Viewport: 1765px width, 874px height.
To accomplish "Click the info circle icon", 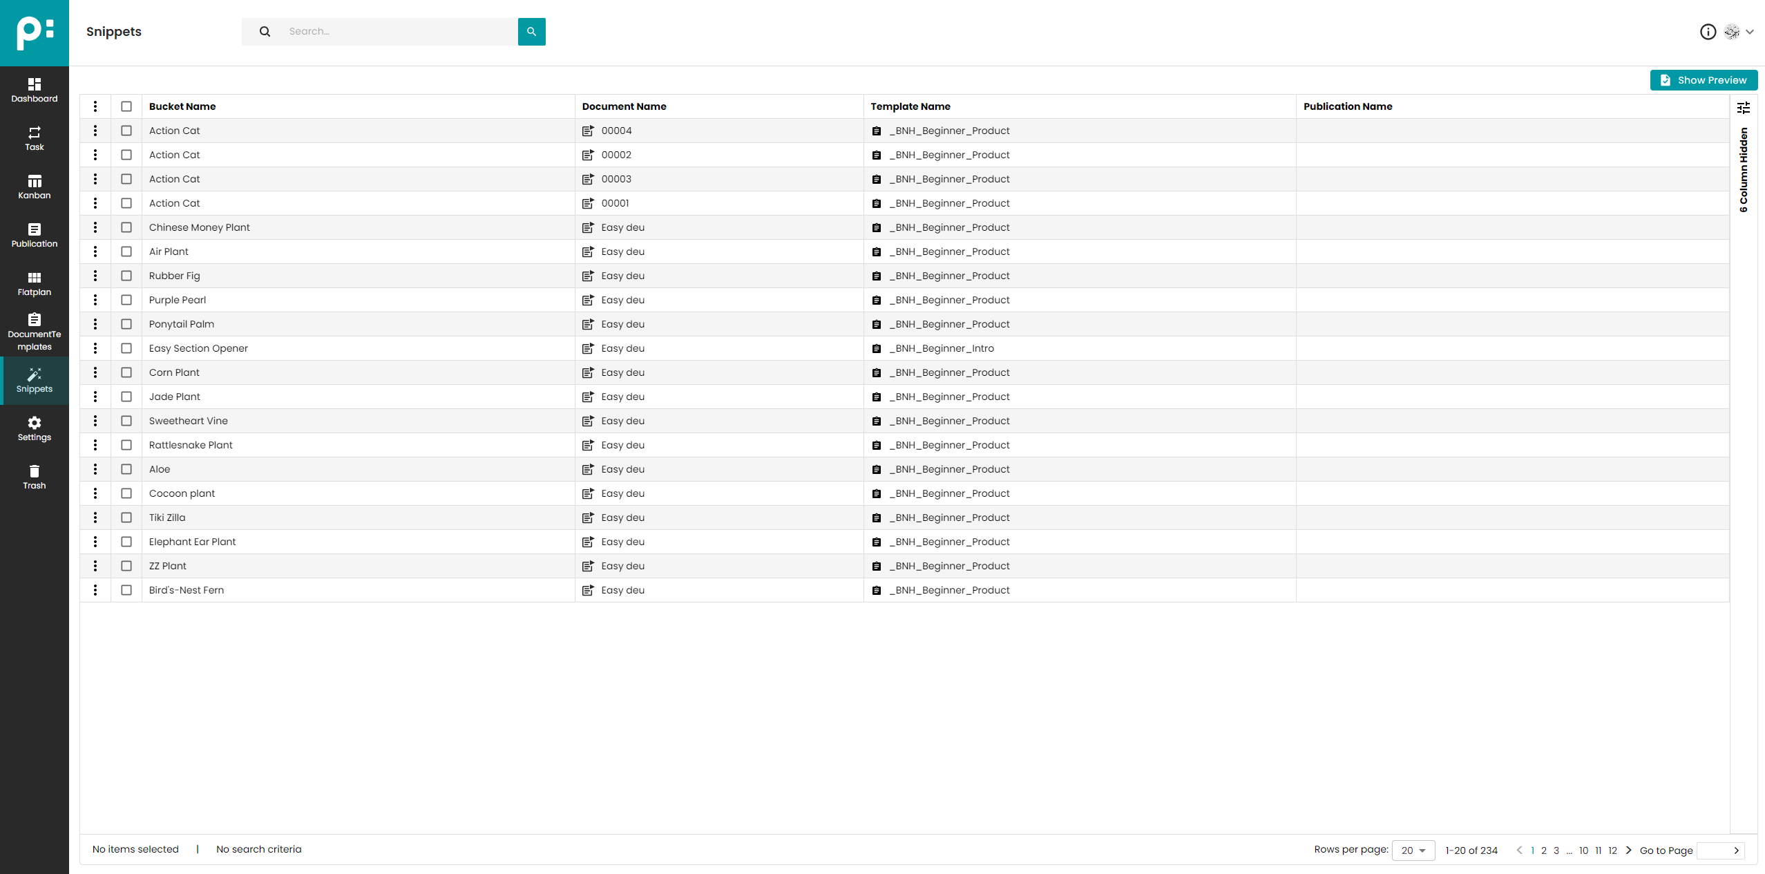I will click(1708, 32).
